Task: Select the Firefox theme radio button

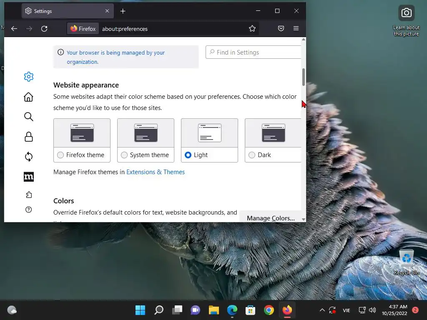Action: click(x=60, y=155)
